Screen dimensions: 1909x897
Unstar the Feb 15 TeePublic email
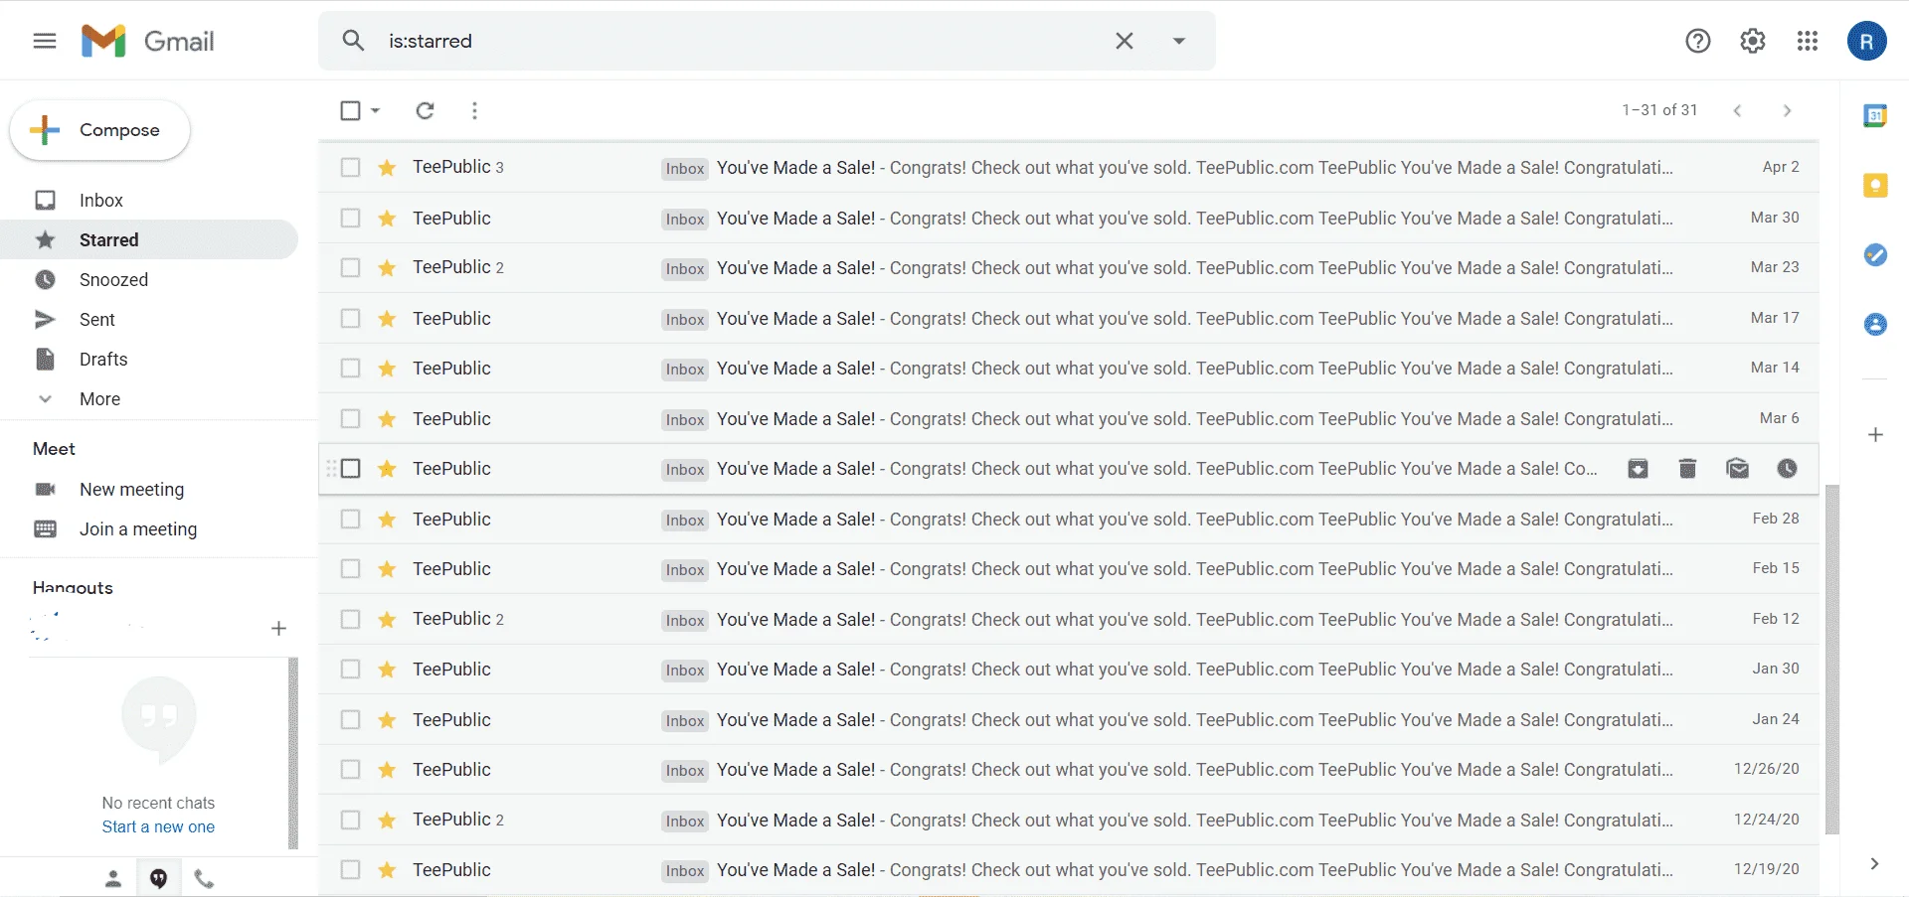point(387,569)
